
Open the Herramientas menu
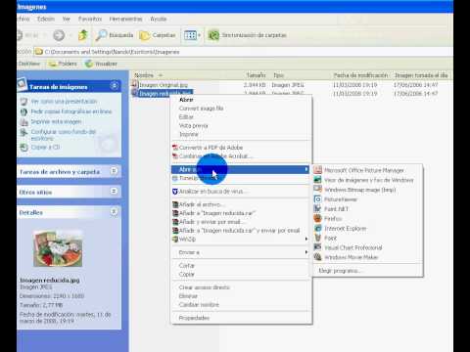click(x=126, y=19)
